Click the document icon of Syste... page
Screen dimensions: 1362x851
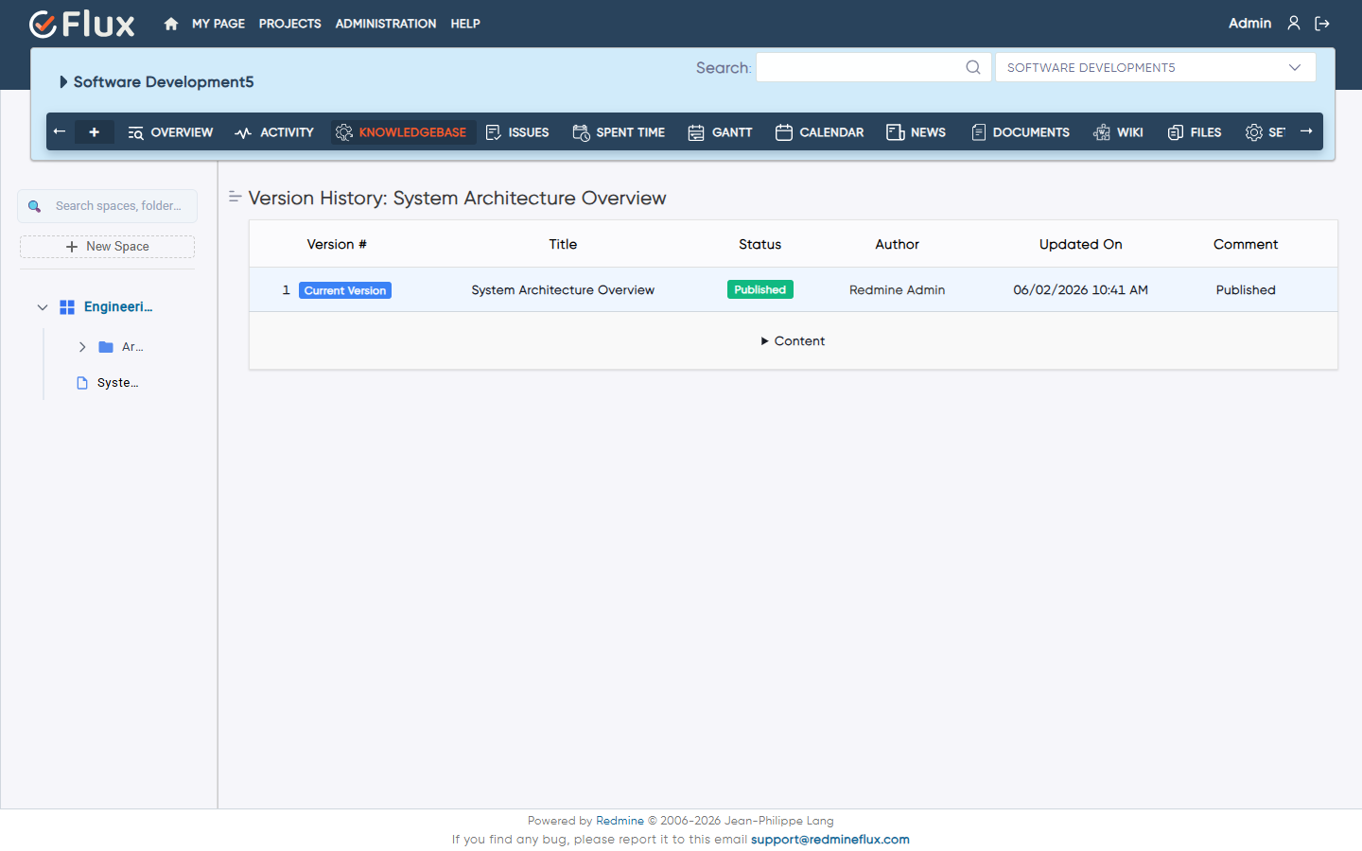[82, 383]
